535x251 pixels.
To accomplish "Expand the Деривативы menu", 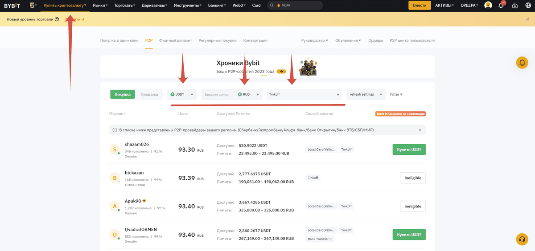I will (x=155, y=5).
